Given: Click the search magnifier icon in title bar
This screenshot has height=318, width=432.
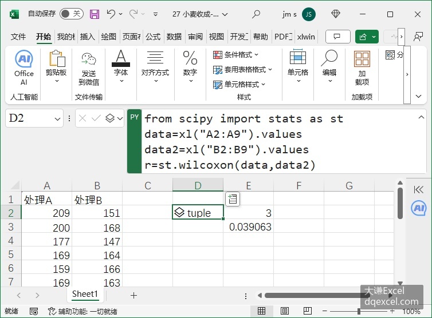Looking at the screenshot, I should (x=256, y=14).
